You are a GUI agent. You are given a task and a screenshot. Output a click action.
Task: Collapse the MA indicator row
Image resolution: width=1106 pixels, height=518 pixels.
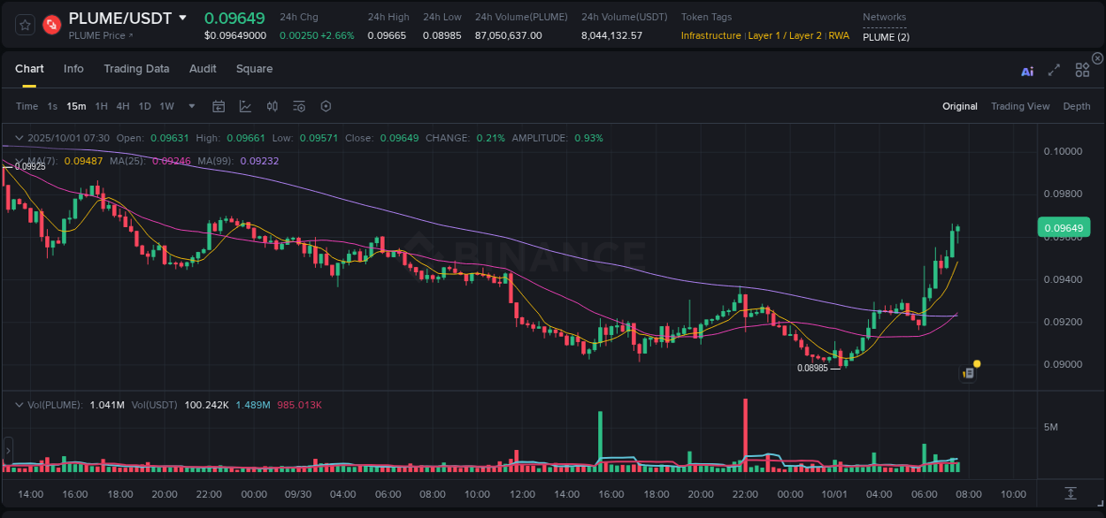pos(19,162)
